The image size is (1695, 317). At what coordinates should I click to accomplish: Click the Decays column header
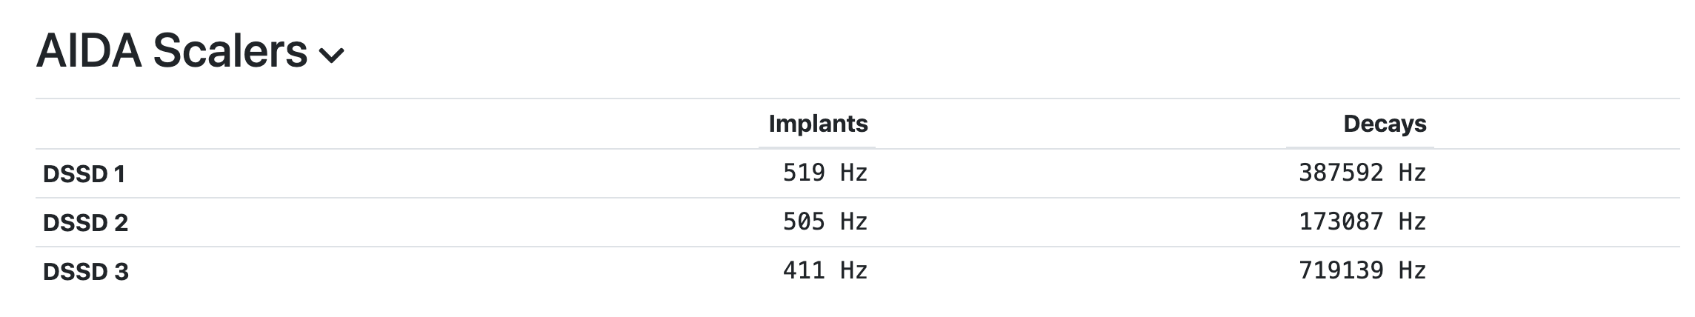click(x=1384, y=124)
